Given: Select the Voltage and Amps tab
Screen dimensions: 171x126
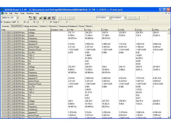Looking at the screenshot, I should tap(30, 26).
